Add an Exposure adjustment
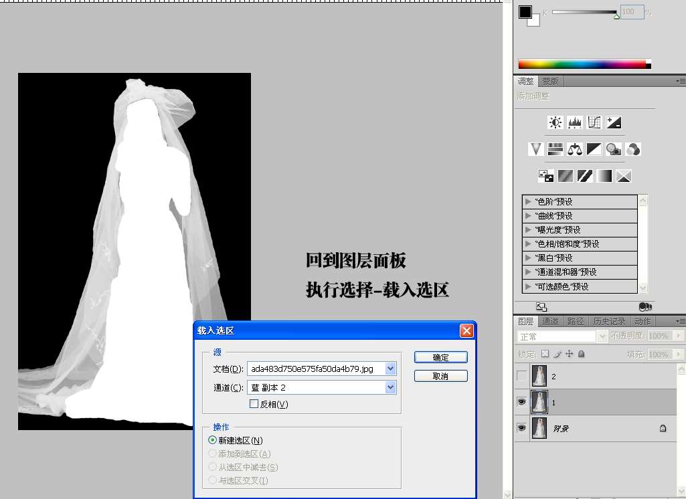Screen dimensions: 686x499 pos(613,122)
